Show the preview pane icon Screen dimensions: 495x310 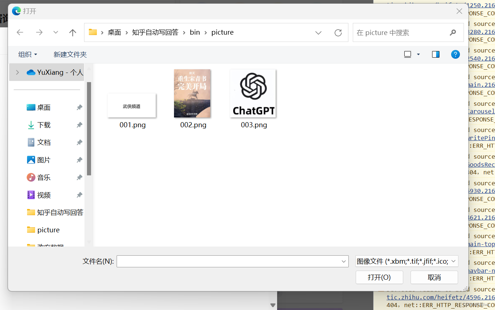click(x=435, y=54)
